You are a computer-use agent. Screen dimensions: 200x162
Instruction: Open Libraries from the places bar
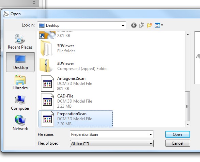pyautogui.click(x=20, y=82)
